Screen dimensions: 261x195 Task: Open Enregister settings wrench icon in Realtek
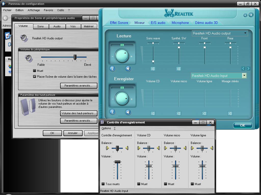pyautogui.click(x=112, y=112)
